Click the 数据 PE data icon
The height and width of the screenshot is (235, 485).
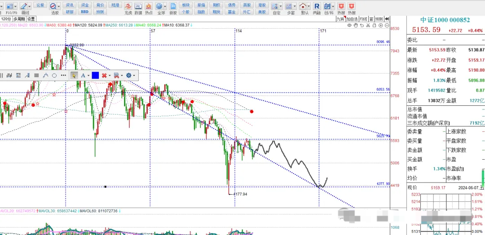[x=138, y=8]
